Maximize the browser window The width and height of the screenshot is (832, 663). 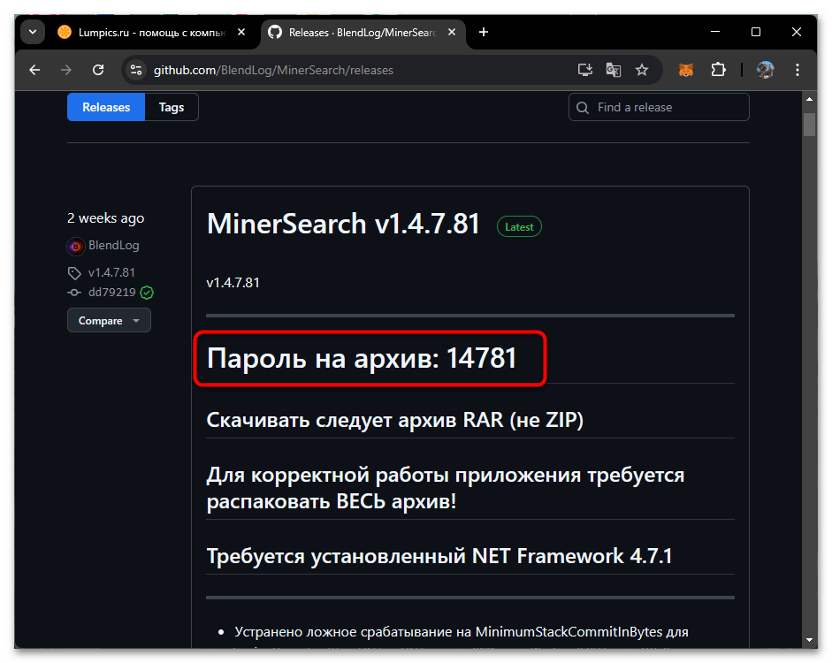pos(756,33)
